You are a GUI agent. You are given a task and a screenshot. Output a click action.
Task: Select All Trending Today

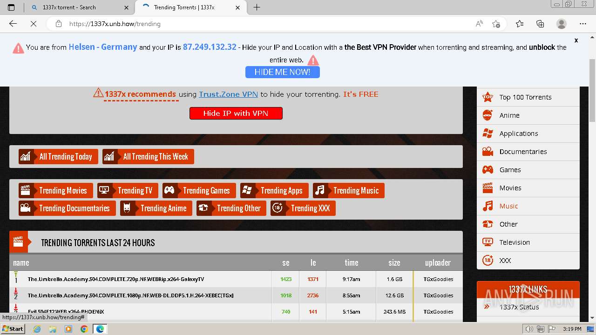[58, 157]
